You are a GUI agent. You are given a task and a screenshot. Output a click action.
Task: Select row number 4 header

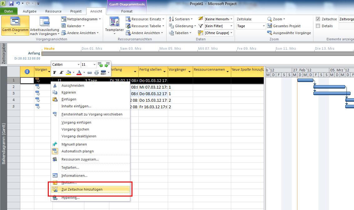pos(13,100)
